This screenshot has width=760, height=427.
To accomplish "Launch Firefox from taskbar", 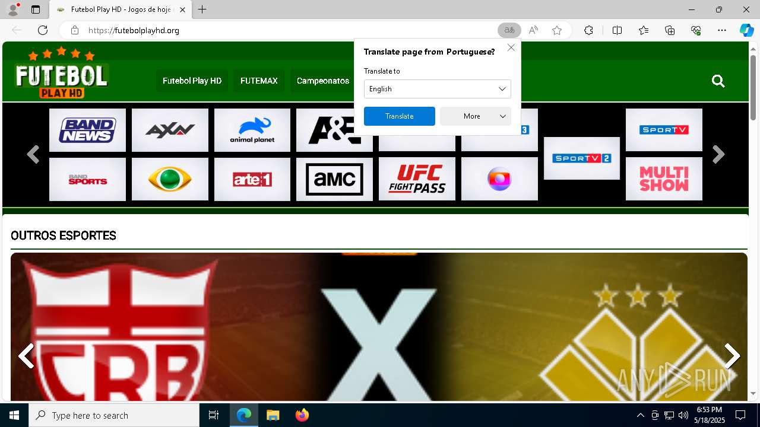I will coord(302,415).
